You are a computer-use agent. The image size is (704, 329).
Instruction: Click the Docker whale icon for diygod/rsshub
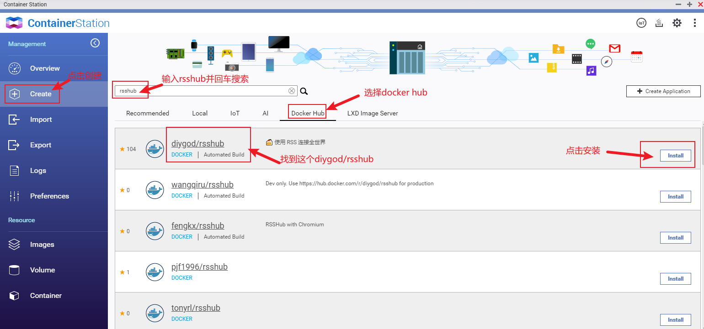pos(155,149)
